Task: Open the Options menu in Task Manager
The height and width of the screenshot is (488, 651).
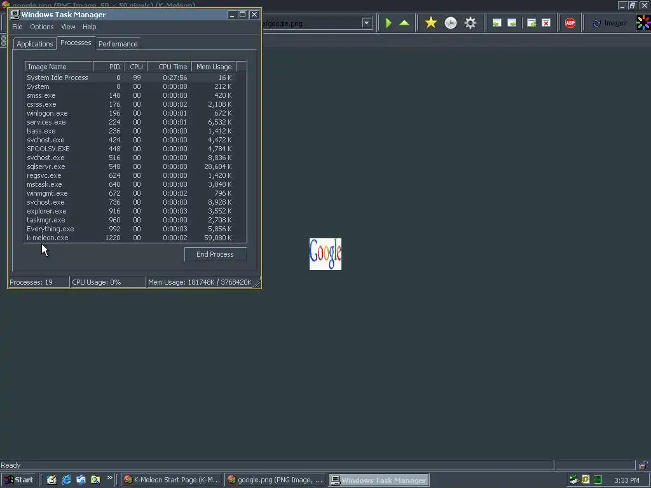Action: tap(41, 27)
